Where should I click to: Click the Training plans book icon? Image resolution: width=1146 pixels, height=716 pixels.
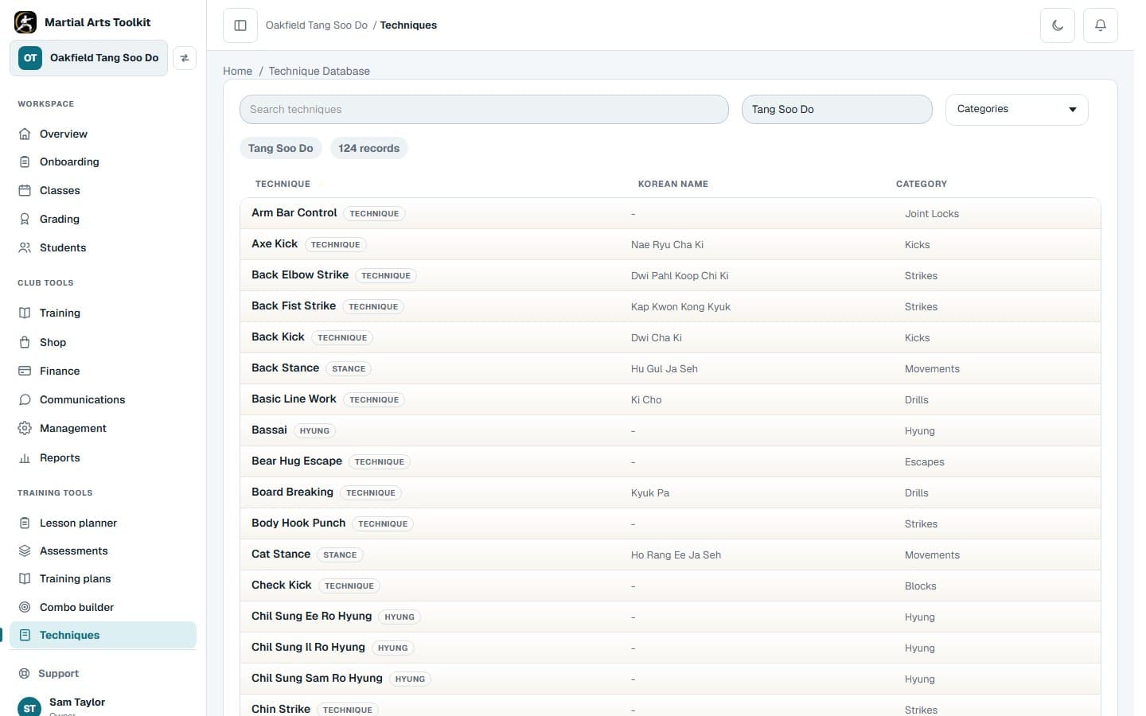(x=25, y=578)
